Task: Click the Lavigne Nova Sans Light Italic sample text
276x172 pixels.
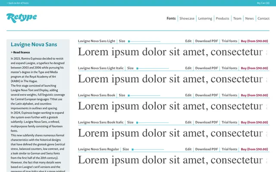Action: (172, 79)
